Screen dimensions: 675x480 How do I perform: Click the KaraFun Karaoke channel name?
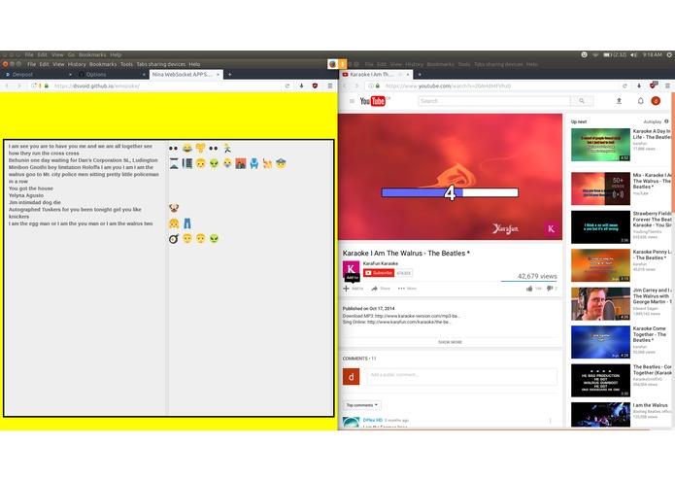click(x=380, y=263)
